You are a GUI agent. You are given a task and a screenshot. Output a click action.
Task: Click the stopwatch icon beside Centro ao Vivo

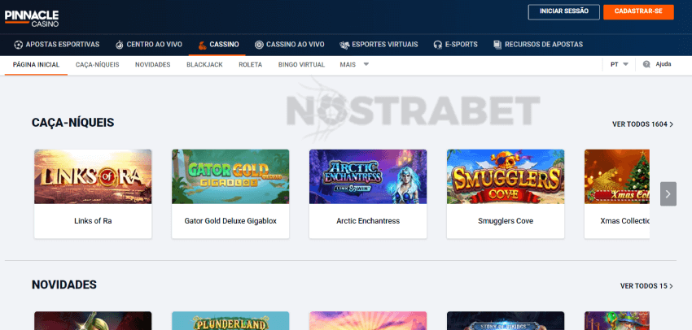click(120, 45)
